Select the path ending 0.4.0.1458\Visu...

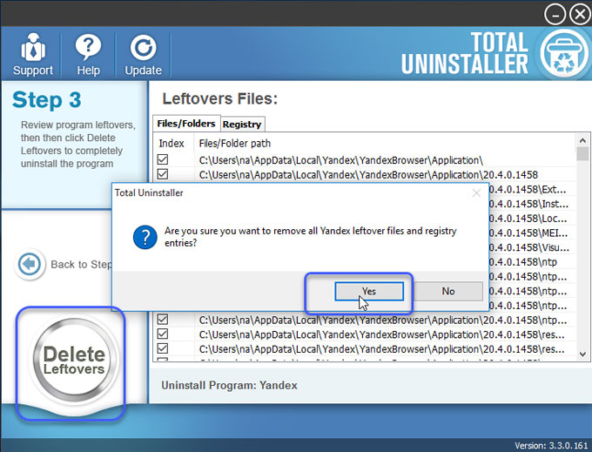[529, 247]
